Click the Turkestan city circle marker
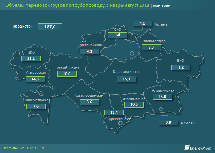 [x=121, y=123]
